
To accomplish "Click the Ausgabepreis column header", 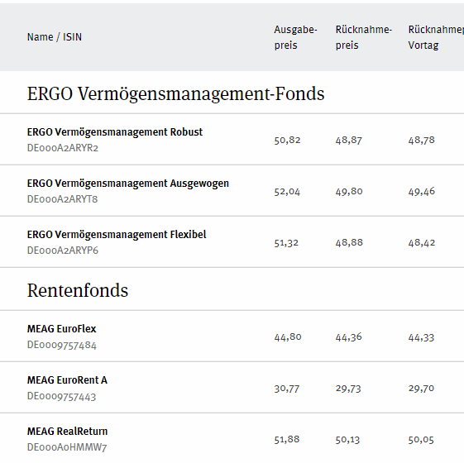I will (x=295, y=37).
